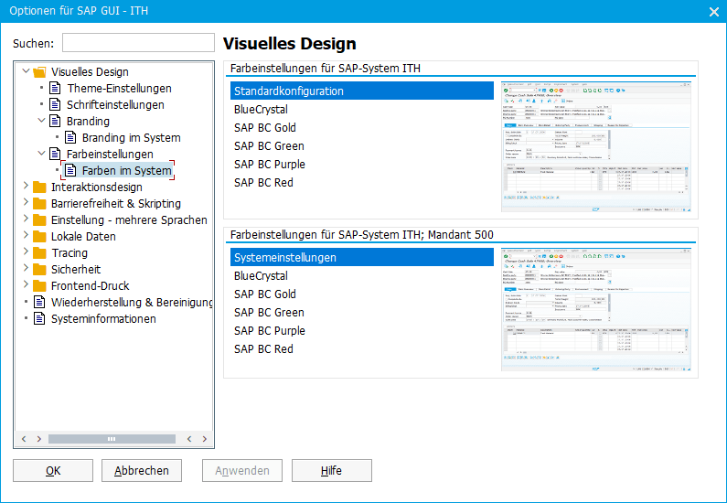727x503 pixels.
Task: Expand the Barrierefreiheit & Skripting node
Action: coord(26,203)
